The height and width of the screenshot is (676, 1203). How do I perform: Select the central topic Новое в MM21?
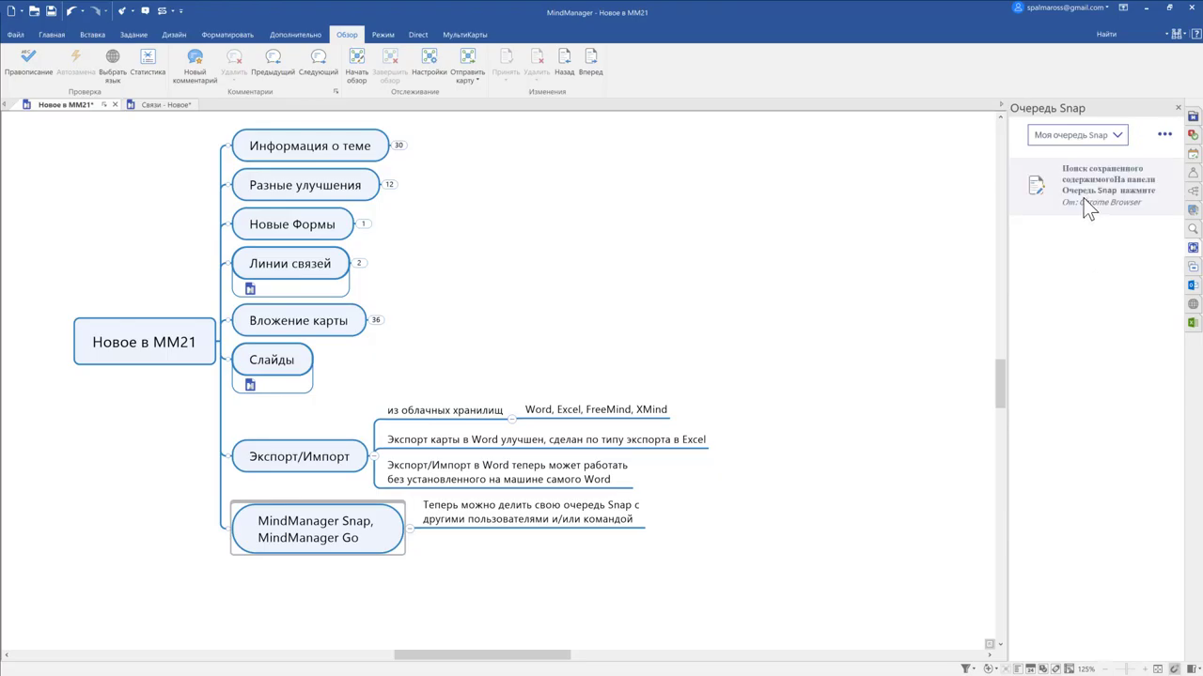tap(145, 342)
